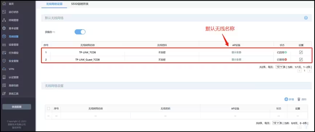Open per-page dropdown of default network table
This screenshot has height=132, width=315.
click(x=279, y=67)
